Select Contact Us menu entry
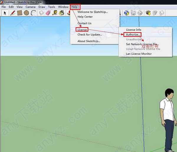This screenshot has width=177, height=152. point(84,23)
